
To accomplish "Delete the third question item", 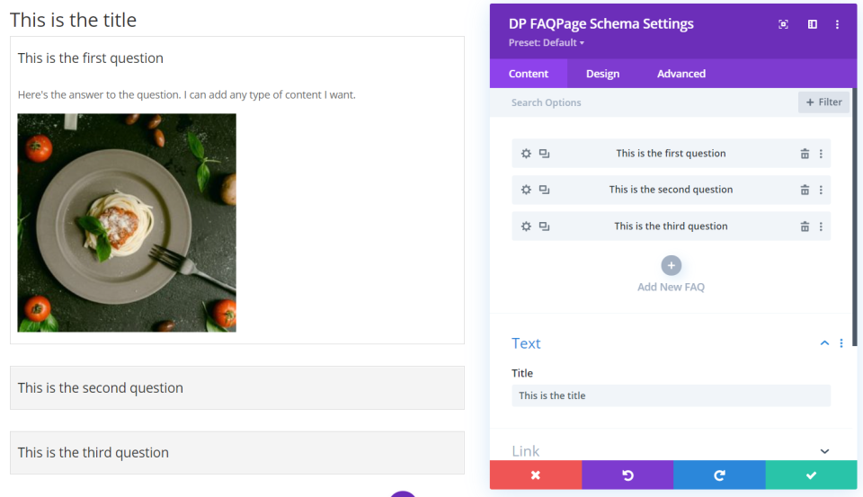I will click(805, 226).
